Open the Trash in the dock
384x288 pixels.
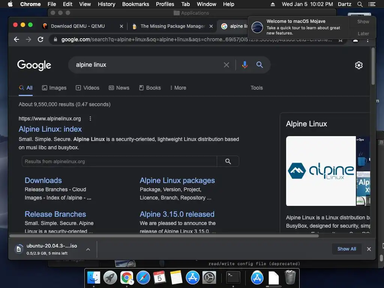click(x=290, y=277)
